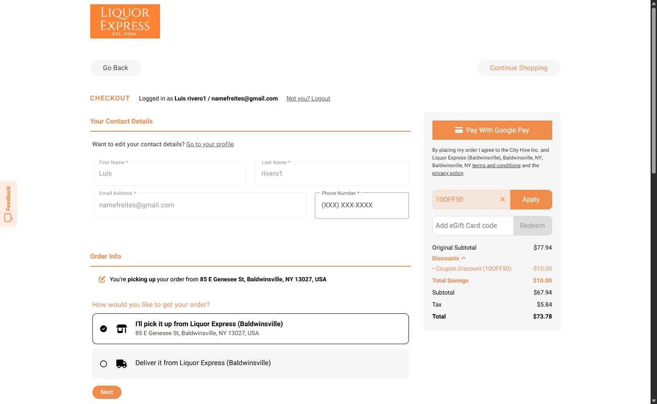Click the Not you? Logout link
Screen dimensions: 657x404
[308, 98]
